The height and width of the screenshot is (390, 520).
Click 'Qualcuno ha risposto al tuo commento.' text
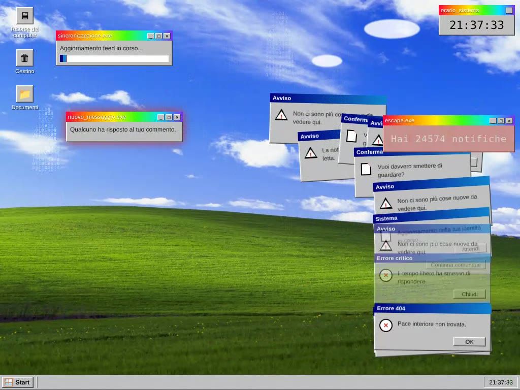coord(123,129)
